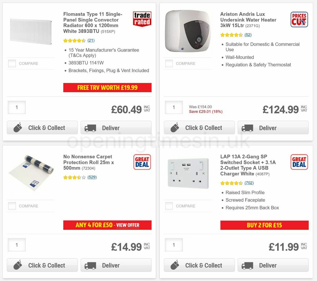Click the mouse icon on radiator's Click & Collect

17,128
